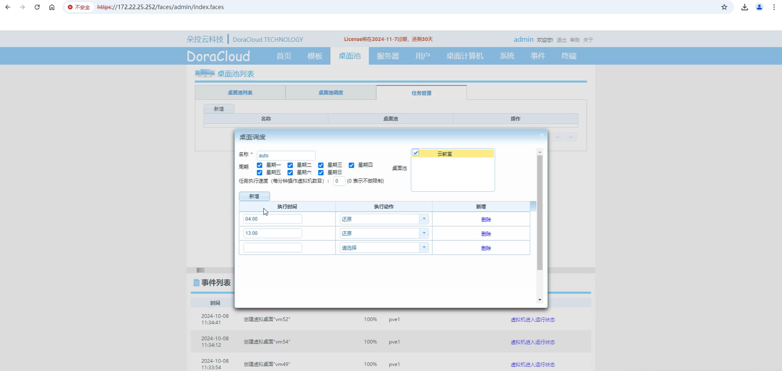
Task: Click the 名称 input containing auto
Action: coord(286,156)
